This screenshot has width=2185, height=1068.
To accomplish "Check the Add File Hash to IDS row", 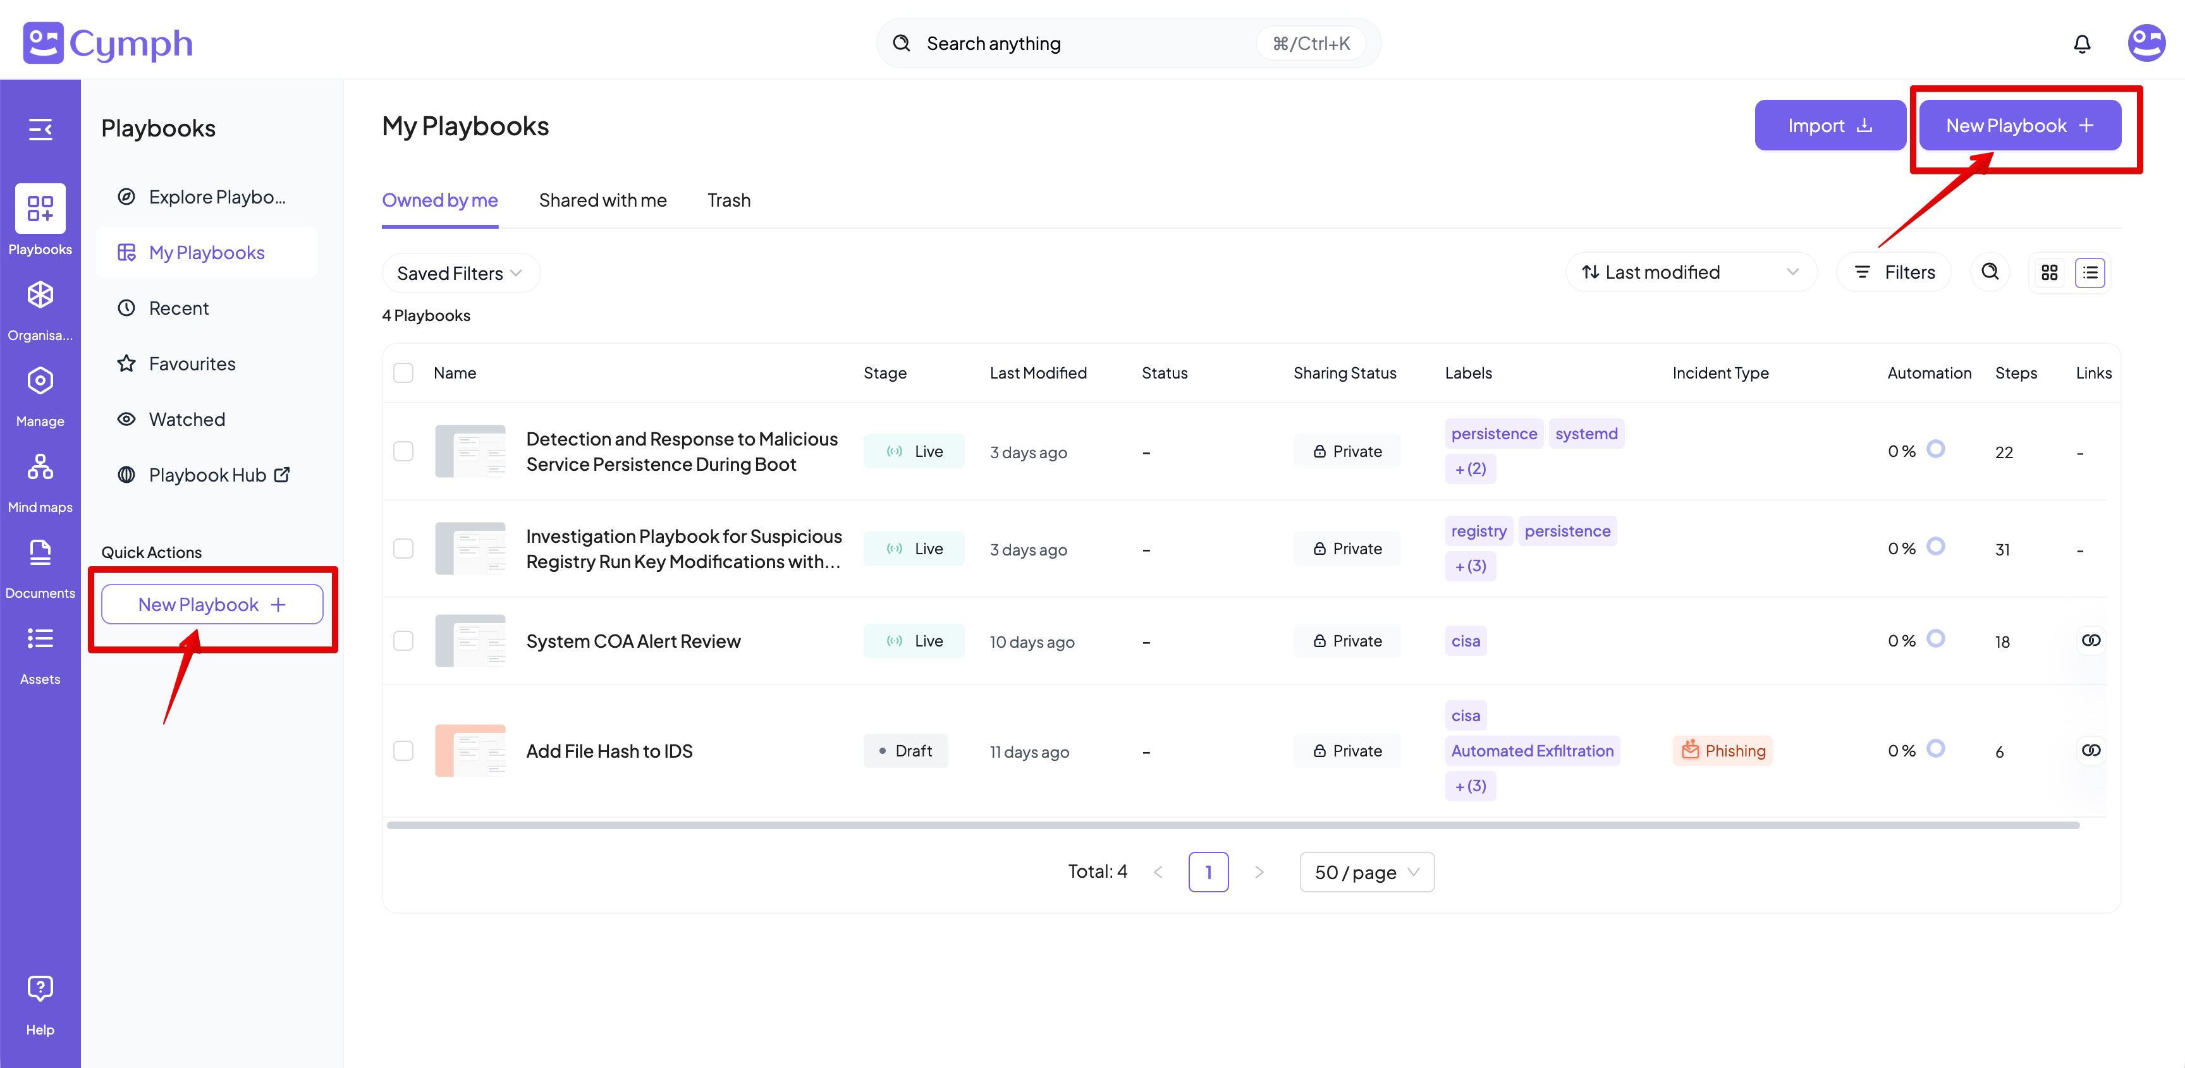I will (404, 751).
